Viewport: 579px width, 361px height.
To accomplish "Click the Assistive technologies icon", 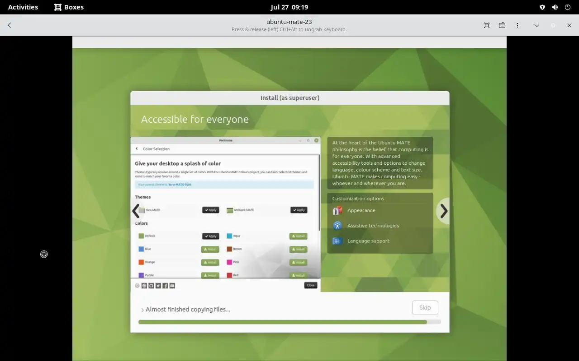I will click(337, 226).
